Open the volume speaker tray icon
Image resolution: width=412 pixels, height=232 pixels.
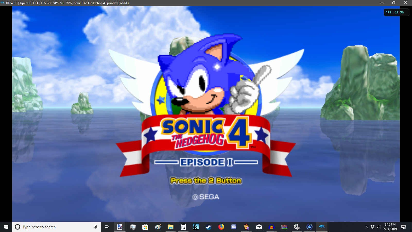(378, 227)
